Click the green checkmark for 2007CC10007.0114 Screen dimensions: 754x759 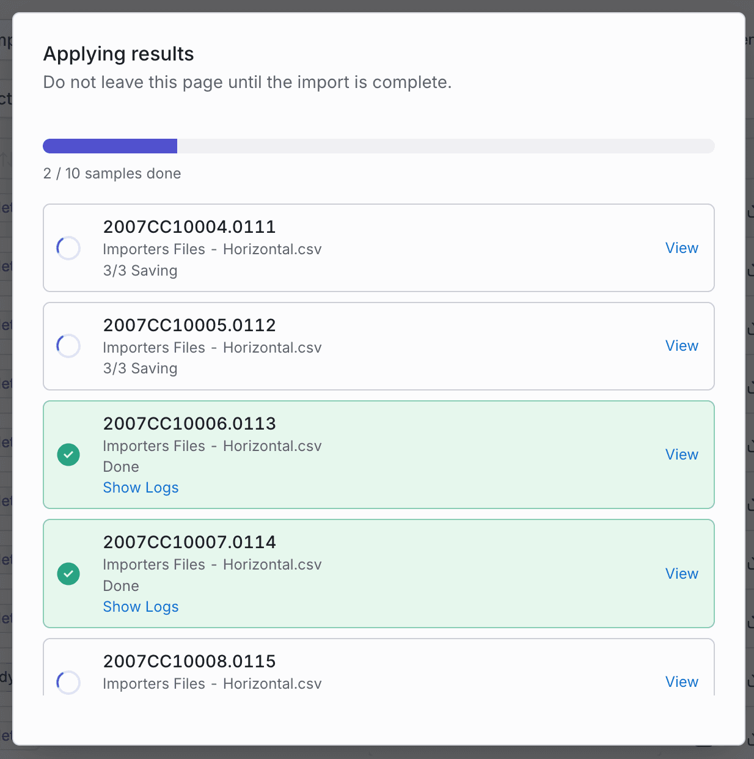(x=68, y=574)
